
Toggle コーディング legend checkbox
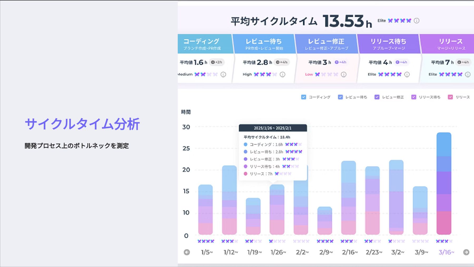[304, 97]
